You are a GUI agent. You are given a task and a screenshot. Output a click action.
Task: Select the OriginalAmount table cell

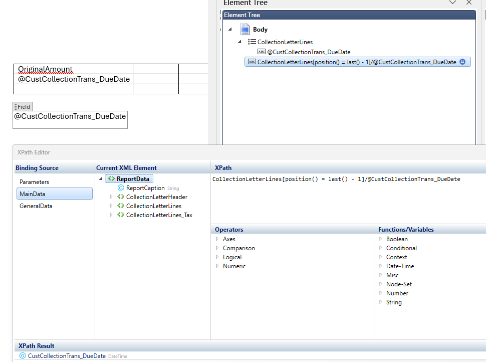click(73, 69)
